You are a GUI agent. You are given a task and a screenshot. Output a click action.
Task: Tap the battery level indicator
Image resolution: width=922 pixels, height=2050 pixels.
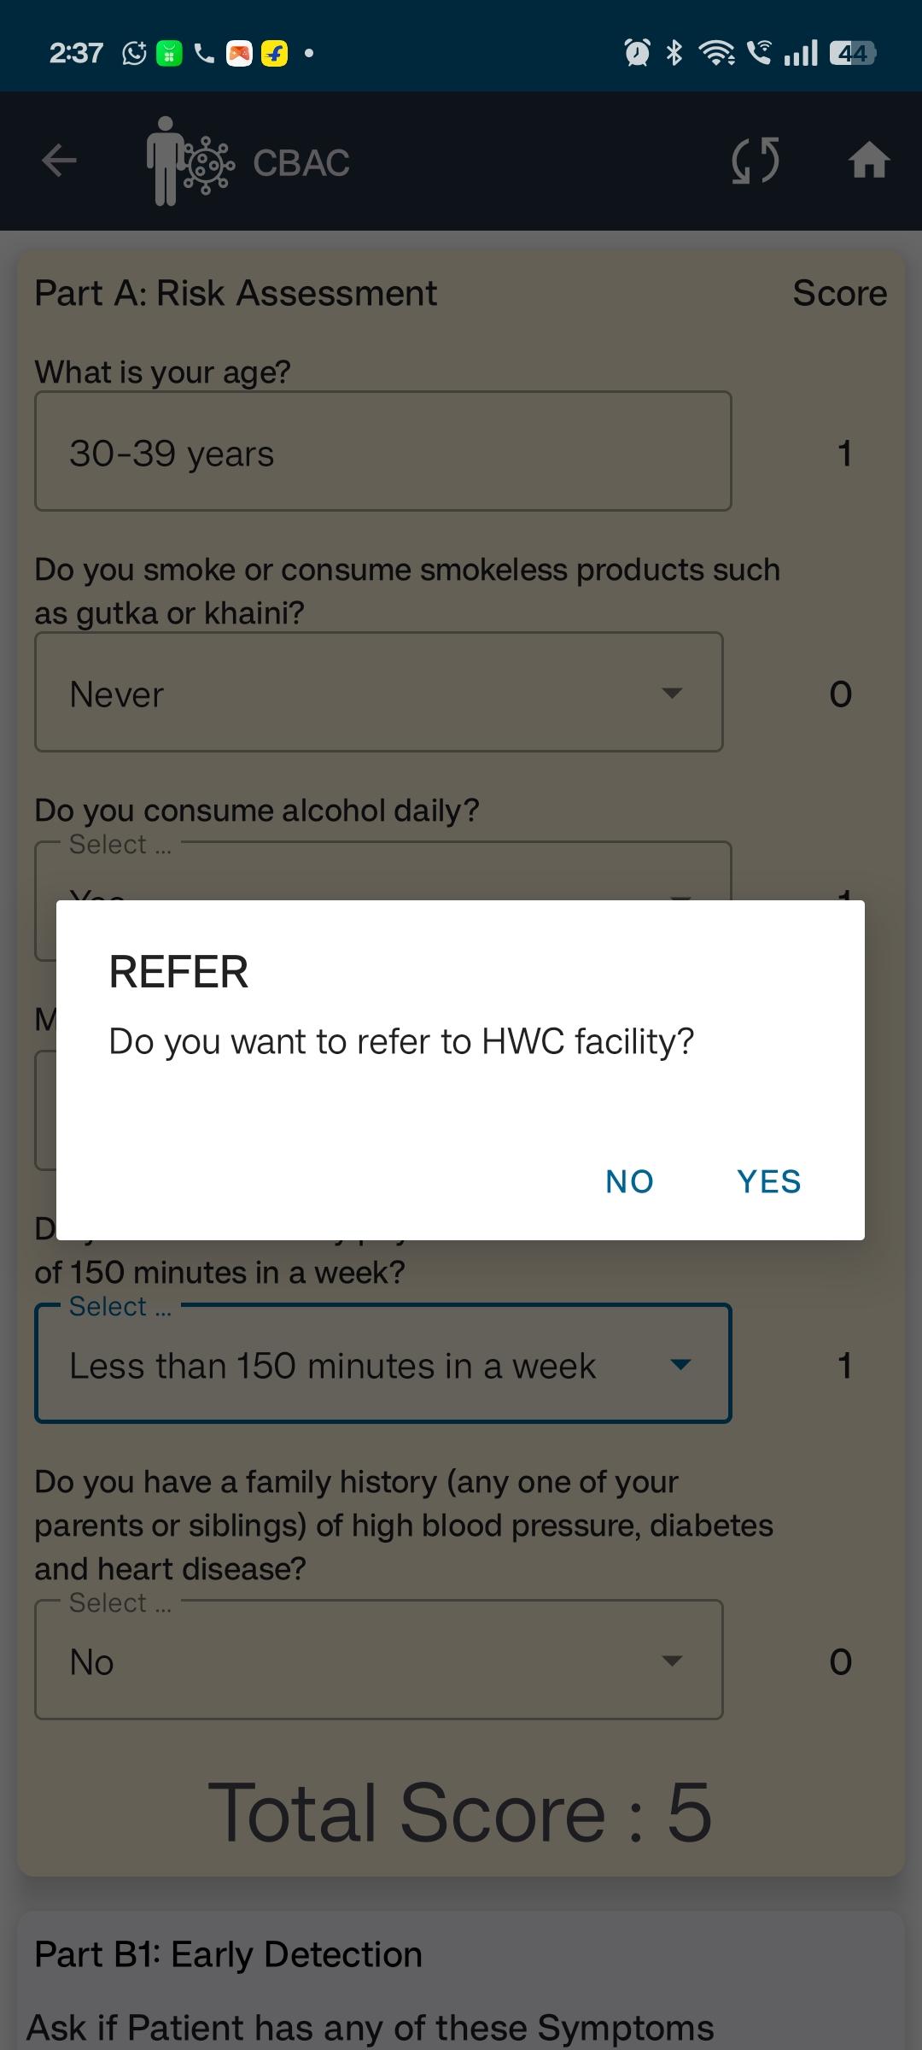[x=853, y=53]
